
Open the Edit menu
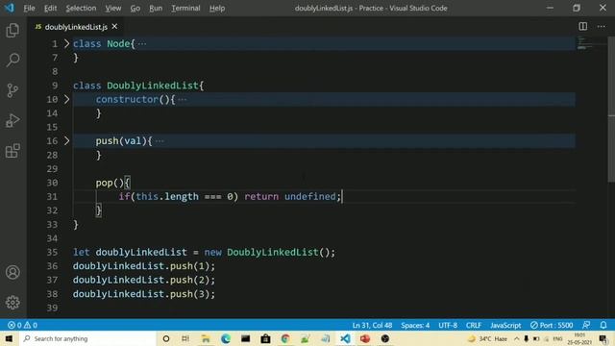tap(50, 8)
